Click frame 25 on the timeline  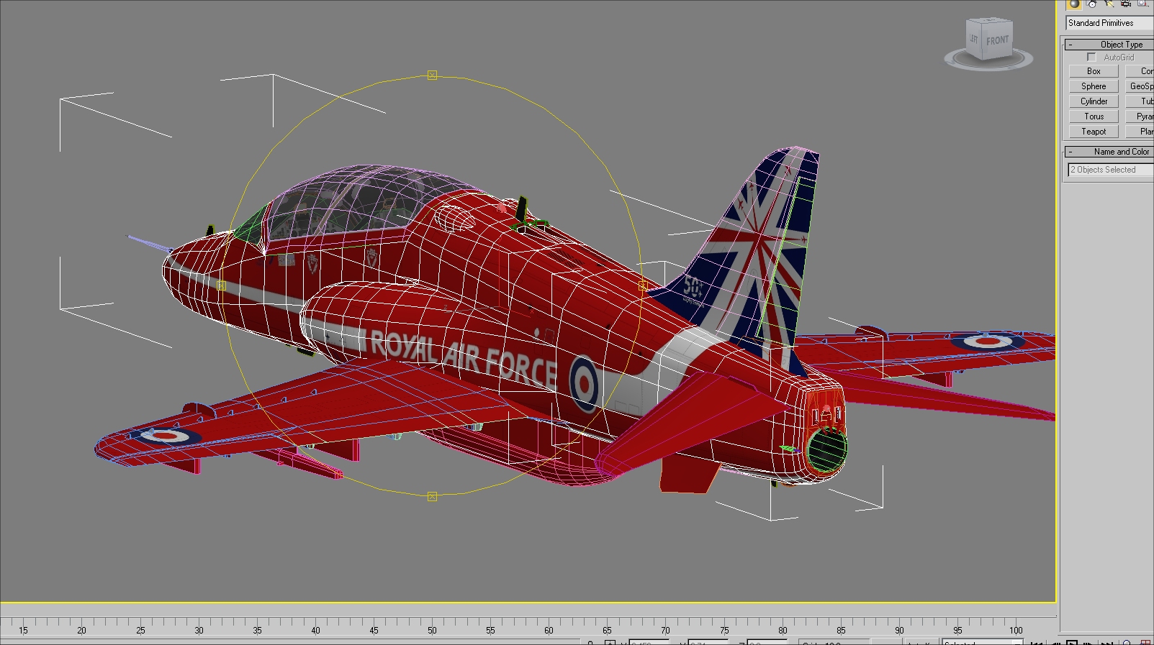pos(140,630)
